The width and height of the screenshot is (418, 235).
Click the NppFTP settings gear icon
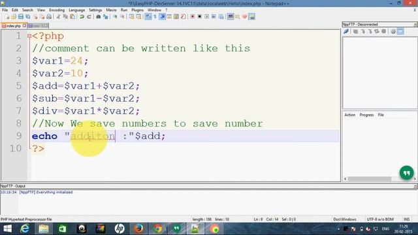coord(393,31)
